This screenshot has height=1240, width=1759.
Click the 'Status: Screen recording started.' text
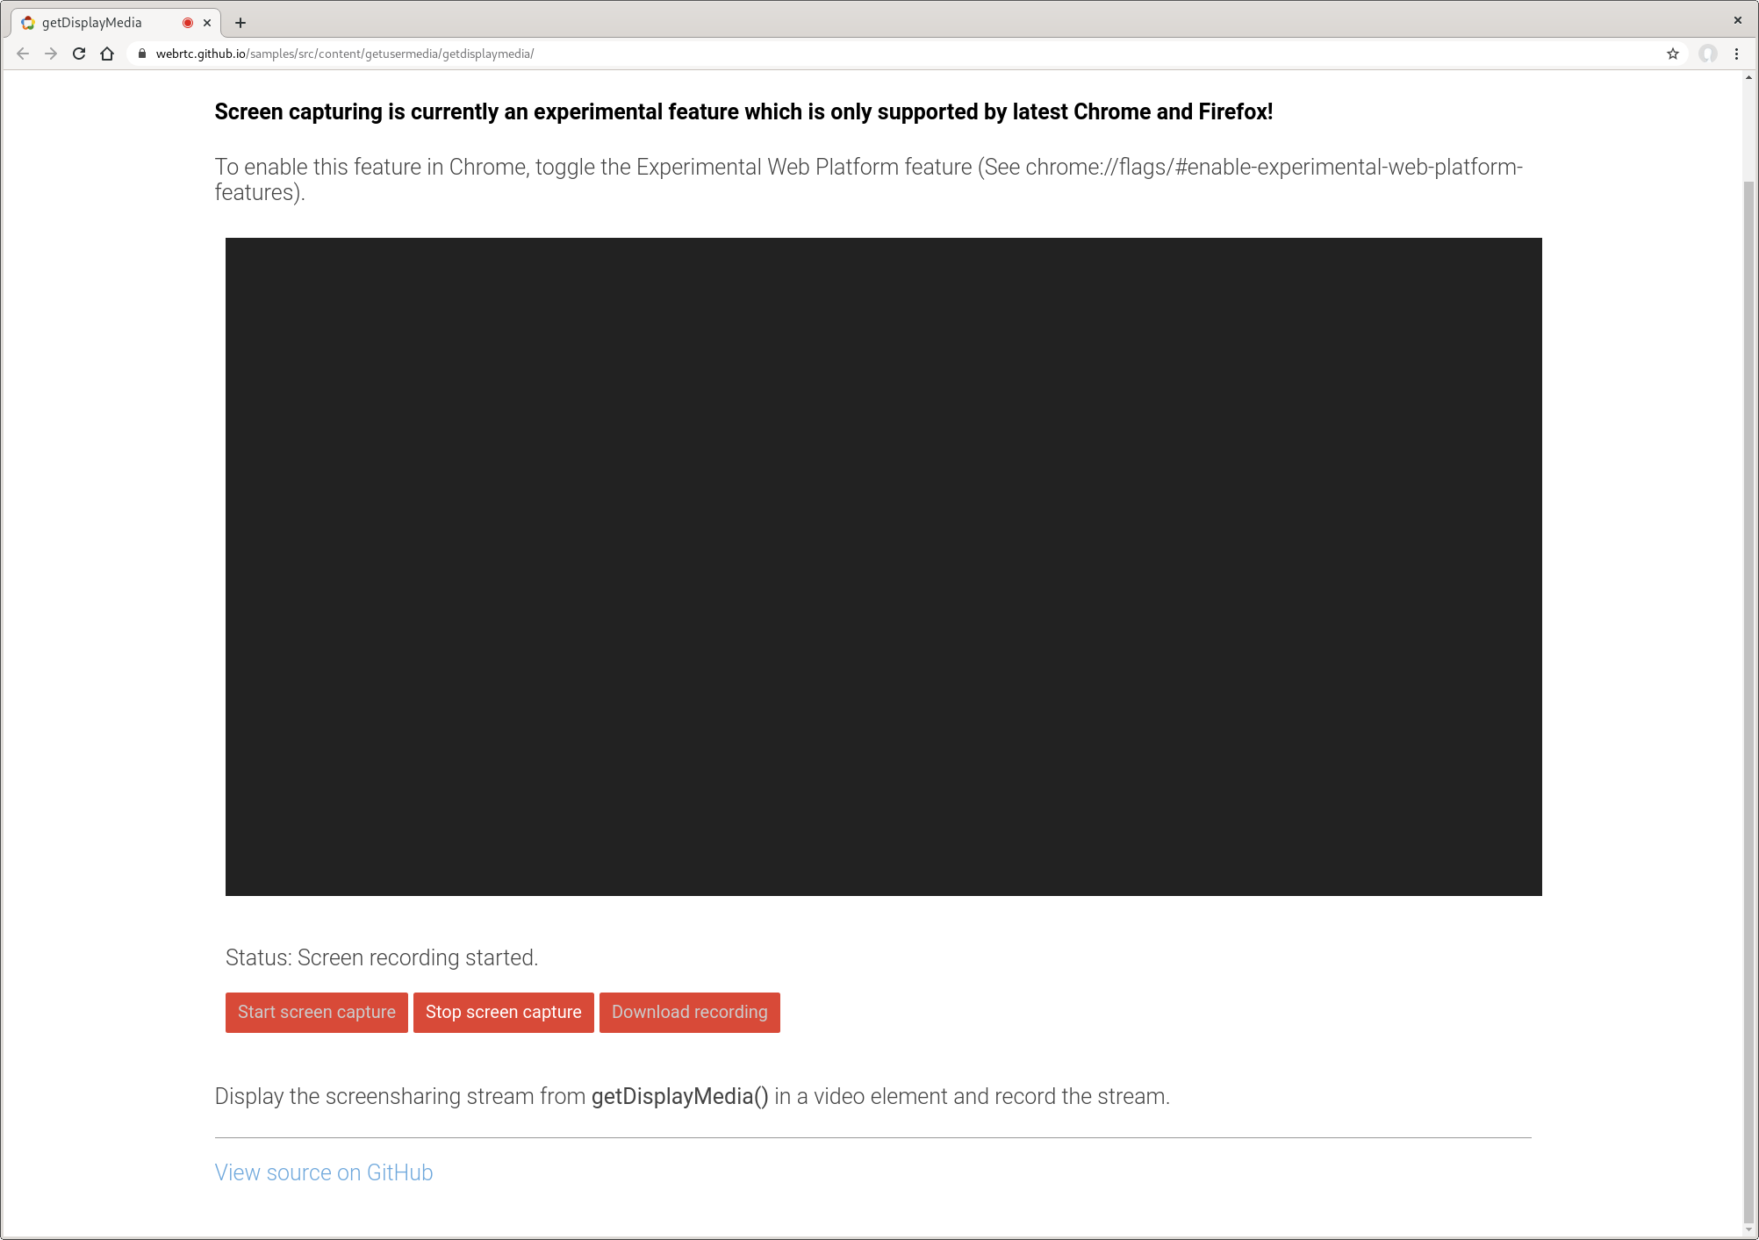point(382,957)
